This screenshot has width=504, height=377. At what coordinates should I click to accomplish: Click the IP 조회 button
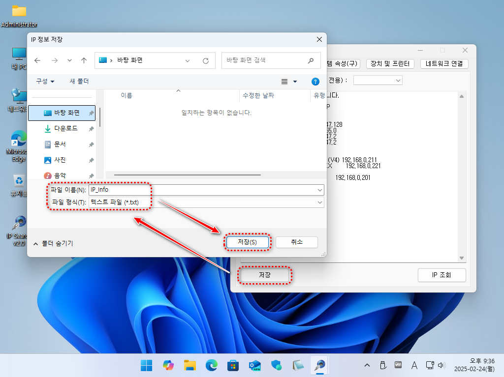[441, 275]
